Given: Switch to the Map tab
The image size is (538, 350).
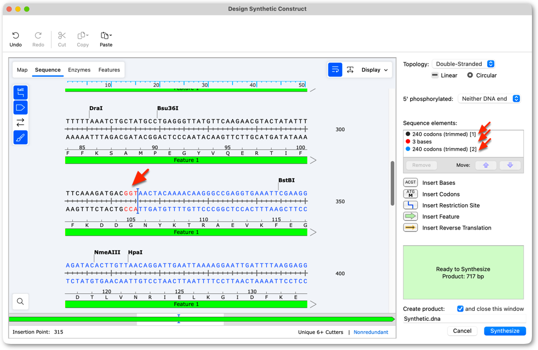Looking at the screenshot, I should click(22, 70).
